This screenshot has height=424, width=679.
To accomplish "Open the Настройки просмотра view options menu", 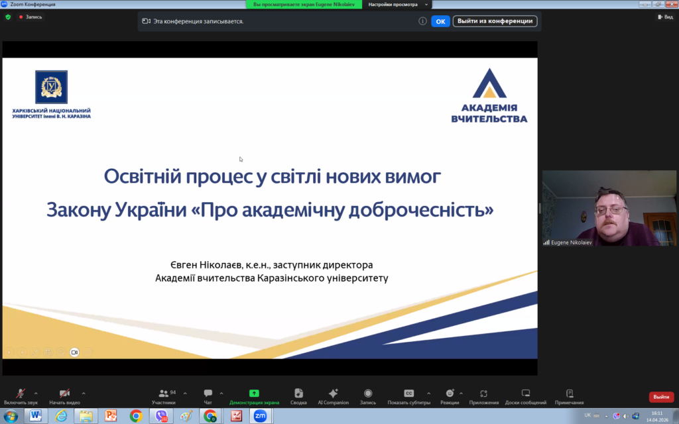I will [x=396, y=5].
